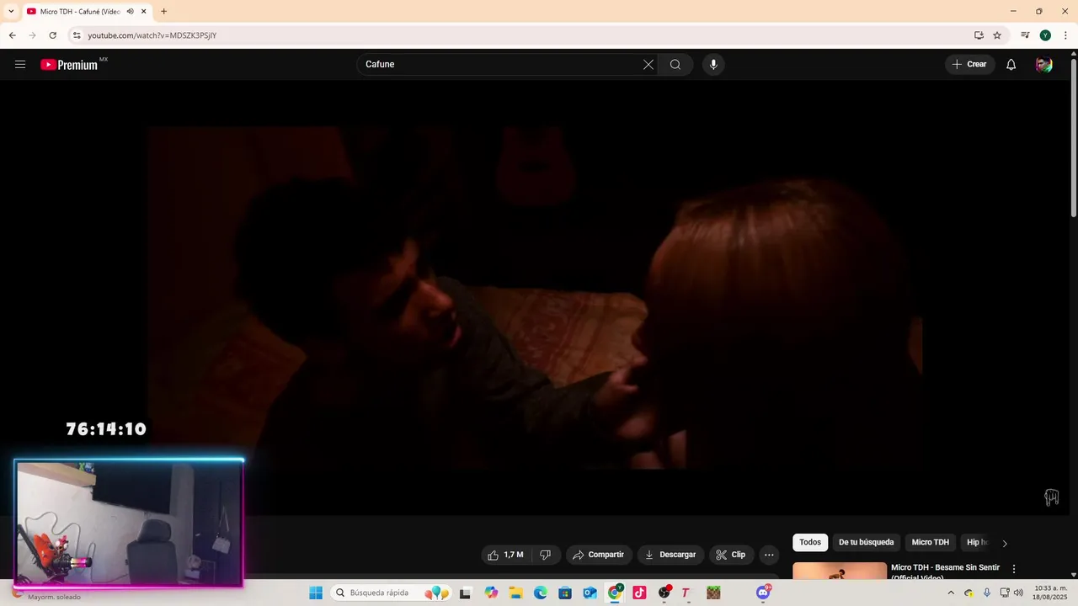Open the tab search dropdown arrow
Image resolution: width=1078 pixels, height=606 pixels.
(x=11, y=12)
